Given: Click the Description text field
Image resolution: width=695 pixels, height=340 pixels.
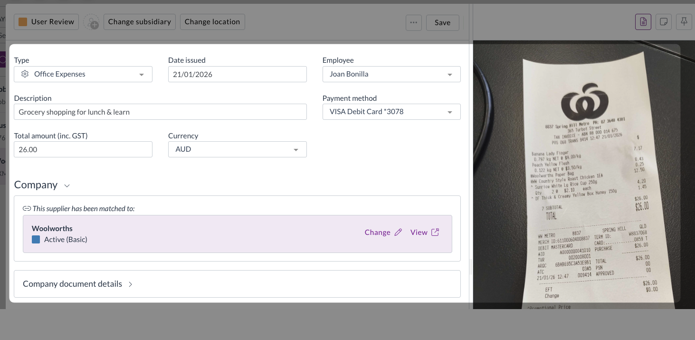Looking at the screenshot, I should point(160,112).
